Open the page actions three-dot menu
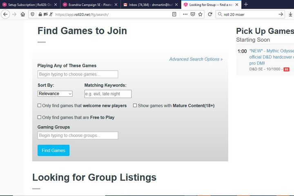 click(185, 14)
